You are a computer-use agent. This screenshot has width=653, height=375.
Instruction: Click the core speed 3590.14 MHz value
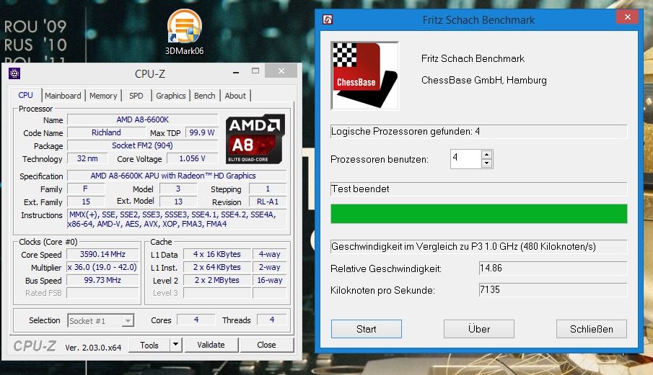(x=102, y=254)
